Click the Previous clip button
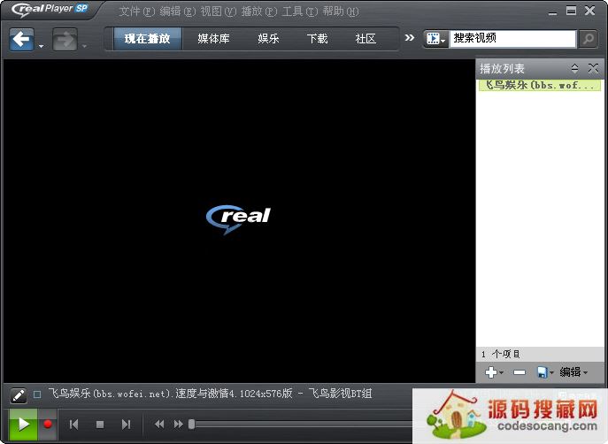The height and width of the screenshot is (444, 608). [x=74, y=425]
